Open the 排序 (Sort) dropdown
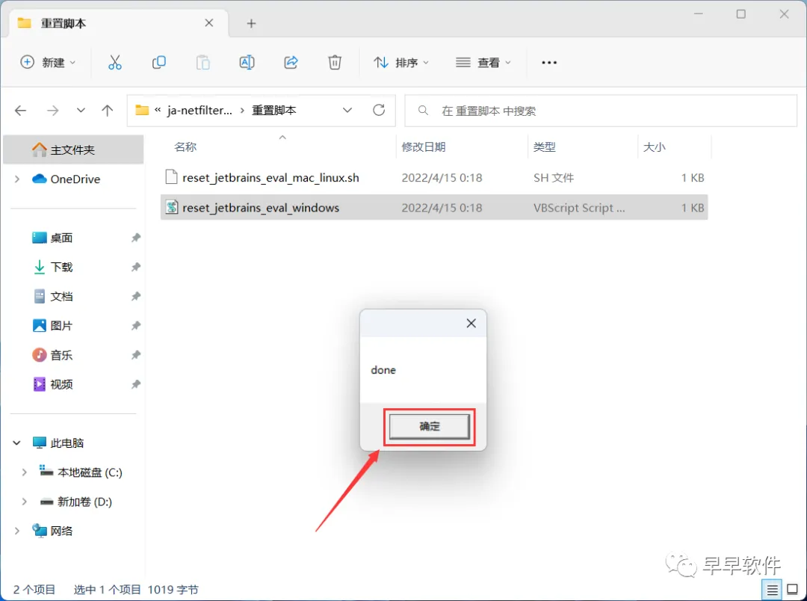This screenshot has width=807, height=601. [x=401, y=62]
